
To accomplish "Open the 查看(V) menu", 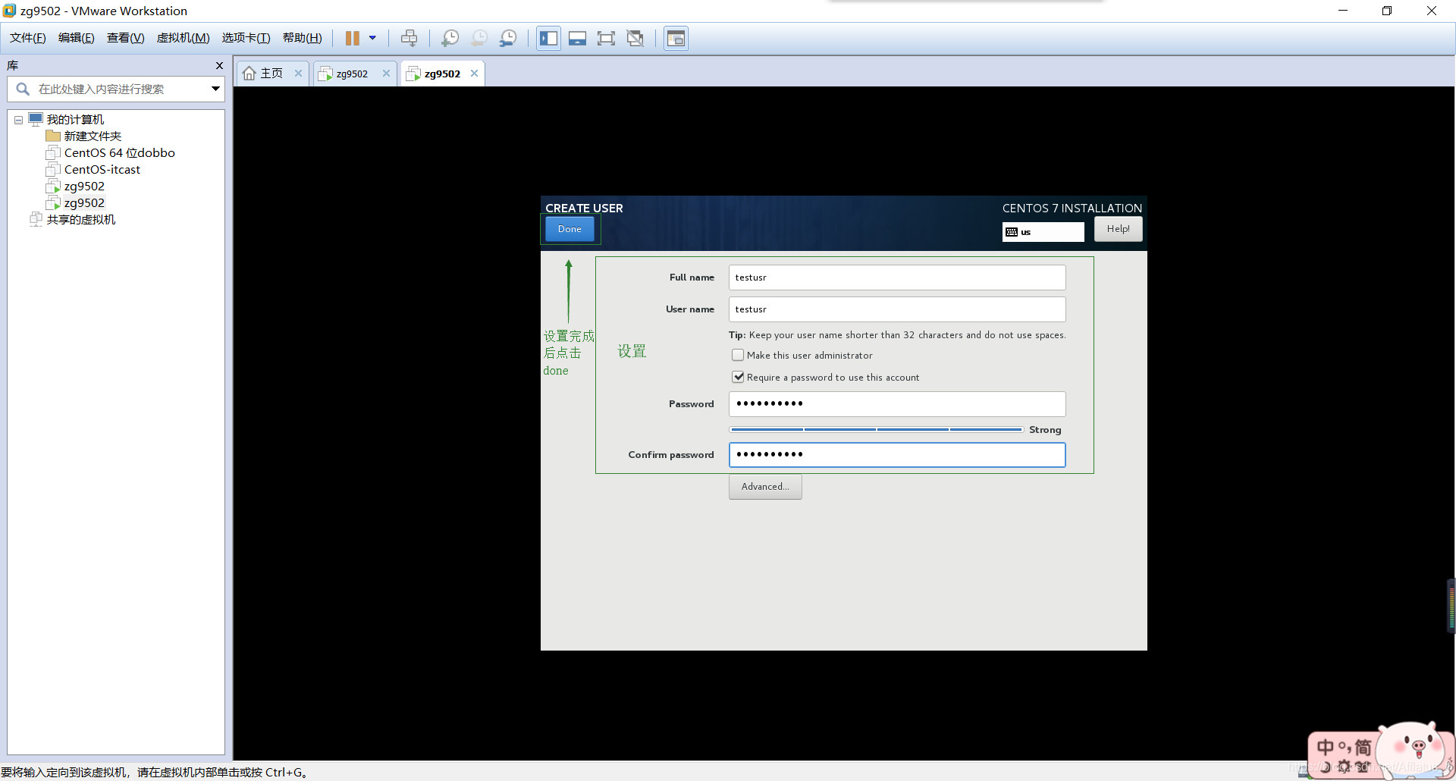I will [125, 38].
